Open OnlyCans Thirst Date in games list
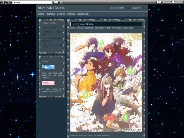 click(x=52, y=33)
